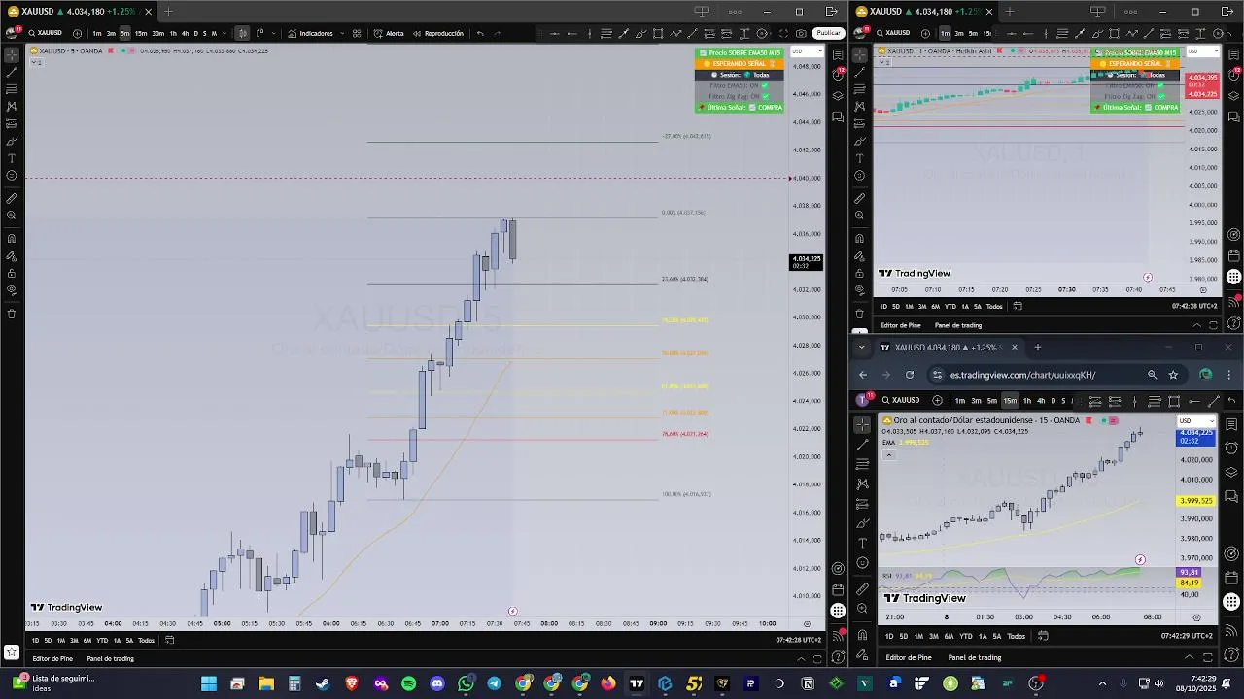Collapse indicator legend arrow in main chart
The width and height of the screenshot is (1244, 699).
pos(36,62)
